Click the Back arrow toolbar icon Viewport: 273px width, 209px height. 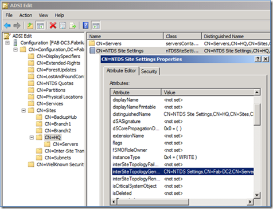[7, 26]
